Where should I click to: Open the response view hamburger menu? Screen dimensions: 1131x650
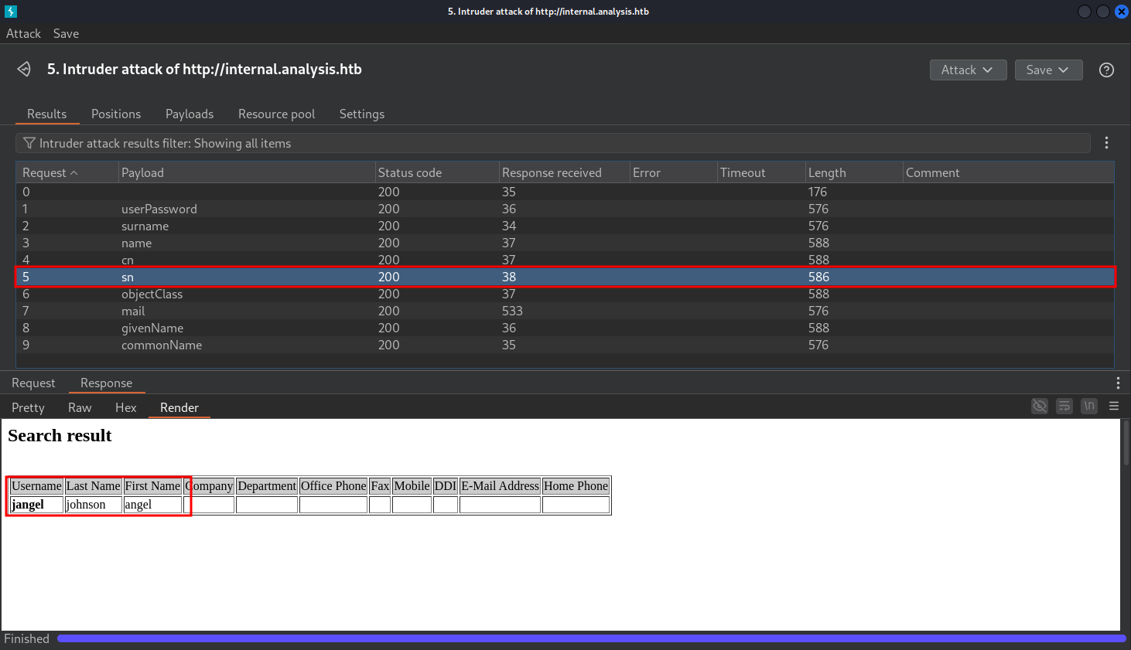pyautogui.click(x=1114, y=406)
